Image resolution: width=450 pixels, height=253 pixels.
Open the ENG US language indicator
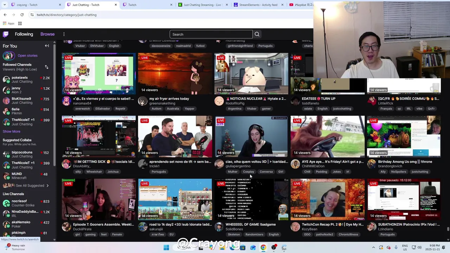coord(405,247)
